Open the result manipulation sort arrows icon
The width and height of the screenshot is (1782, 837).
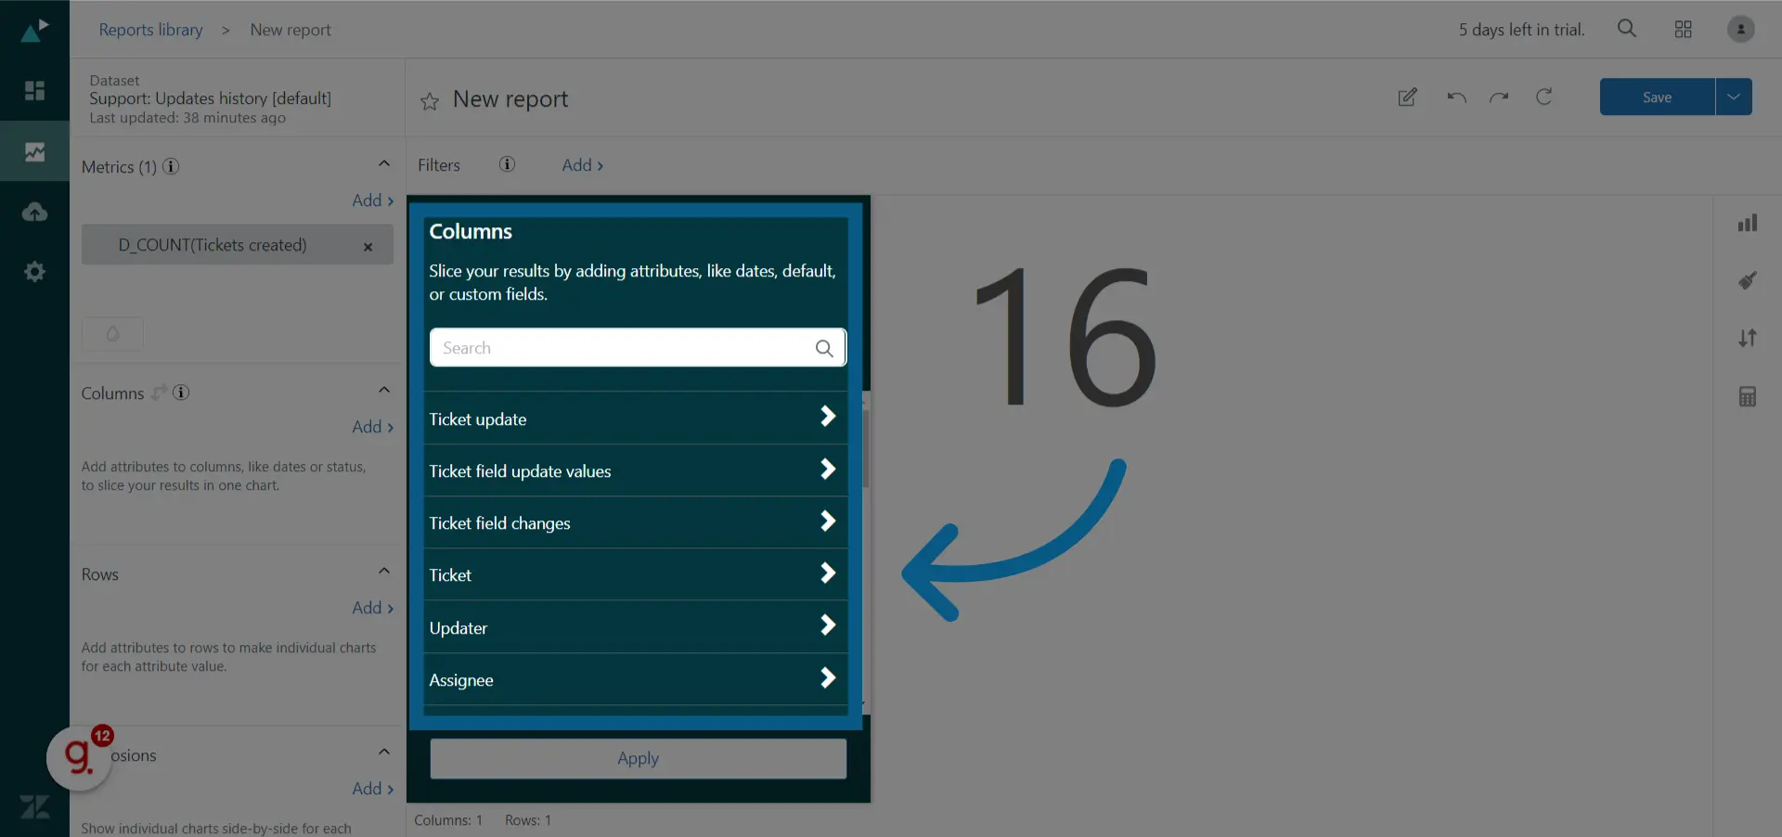click(x=1747, y=338)
